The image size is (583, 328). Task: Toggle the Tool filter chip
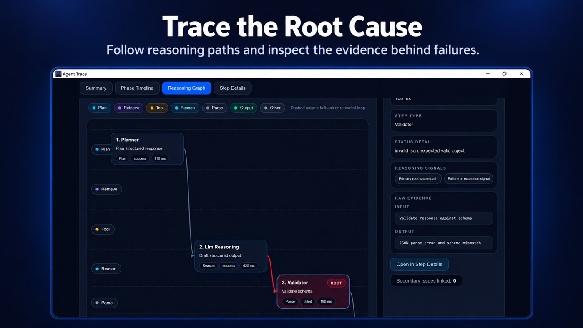click(x=157, y=108)
